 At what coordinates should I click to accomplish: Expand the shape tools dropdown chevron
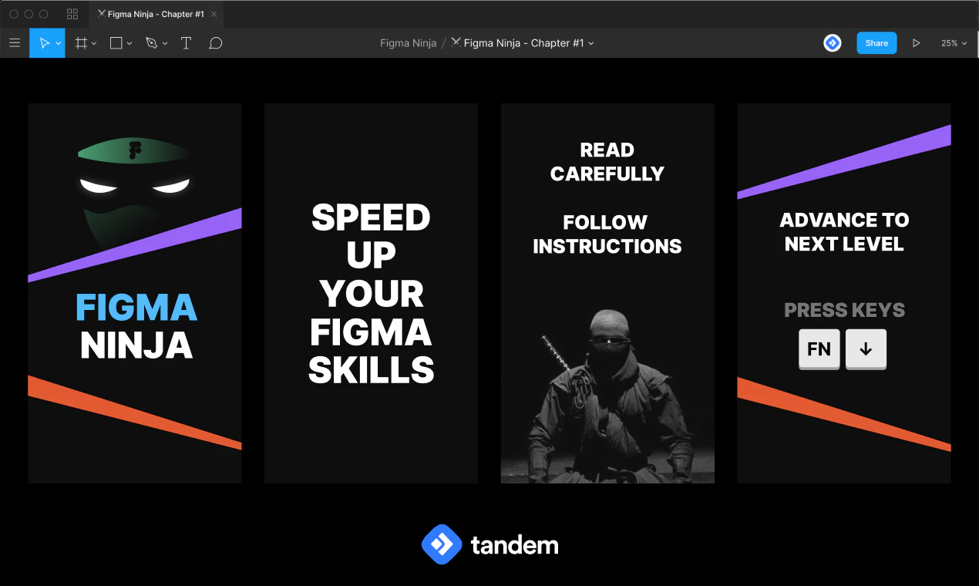coord(130,44)
